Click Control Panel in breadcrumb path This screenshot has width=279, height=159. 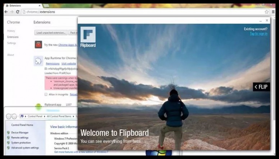pyautogui.click(x=35, y=116)
